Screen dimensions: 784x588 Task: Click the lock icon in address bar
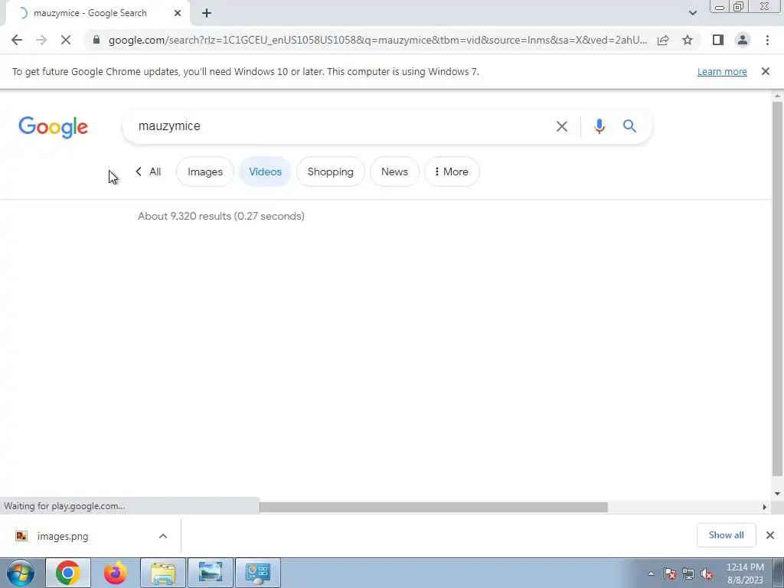(96, 40)
